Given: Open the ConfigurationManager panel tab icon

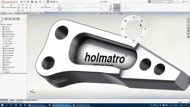Looking at the screenshot, I should click(x=10, y=19).
